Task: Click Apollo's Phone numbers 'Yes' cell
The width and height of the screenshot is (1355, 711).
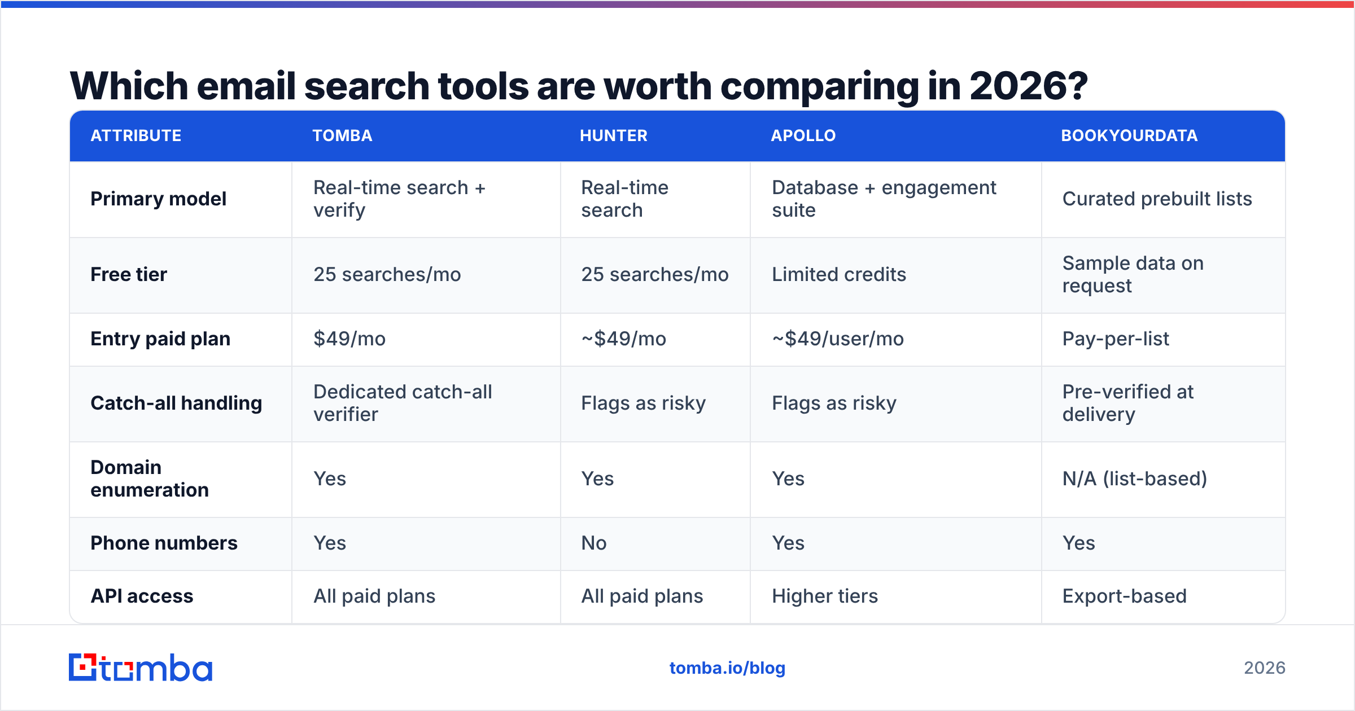Action: coord(896,544)
